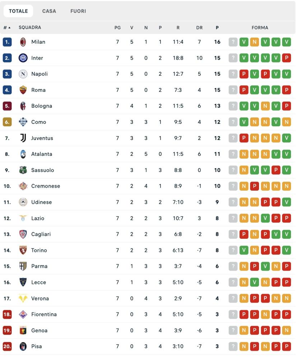Switch to the CASA tab

click(49, 11)
